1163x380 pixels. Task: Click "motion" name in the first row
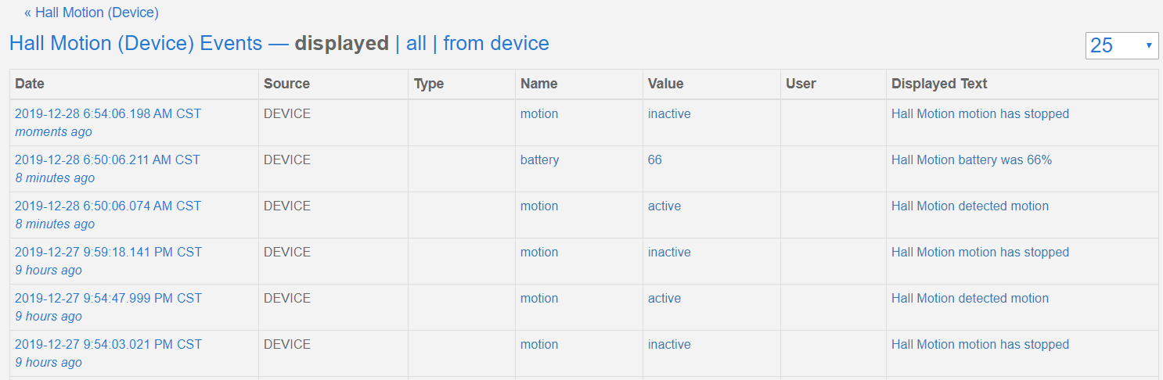tap(539, 114)
